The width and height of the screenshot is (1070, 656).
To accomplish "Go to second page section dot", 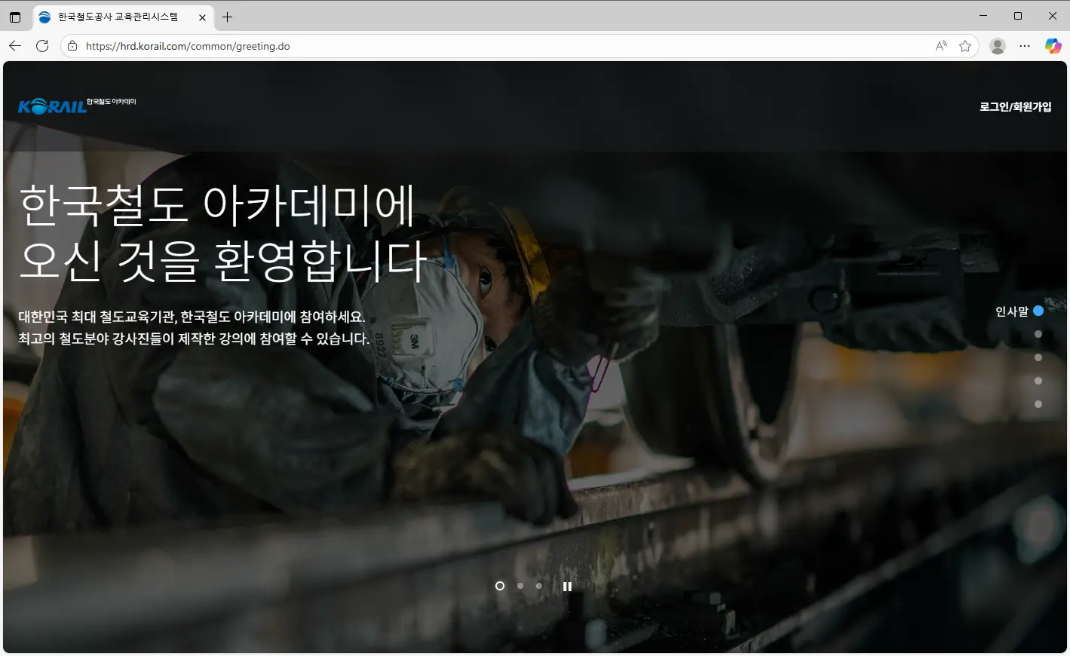I will click(1038, 334).
